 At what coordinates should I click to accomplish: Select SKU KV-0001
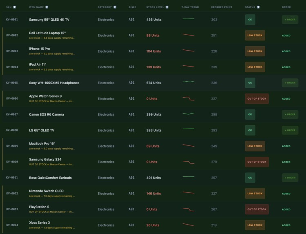click(x=12, y=20)
